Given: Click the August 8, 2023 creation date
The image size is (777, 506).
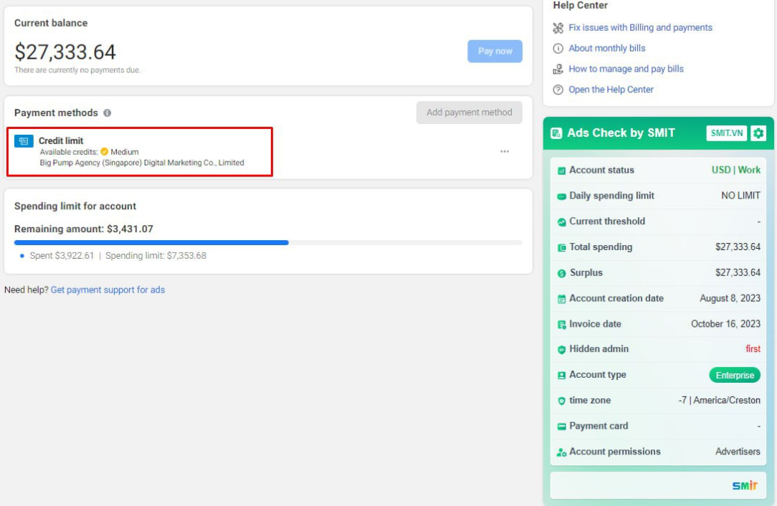Looking at the screenshot, I should point(730,298).
